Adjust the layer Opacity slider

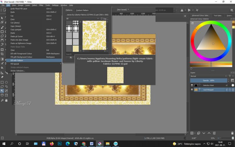click(209, 80)
